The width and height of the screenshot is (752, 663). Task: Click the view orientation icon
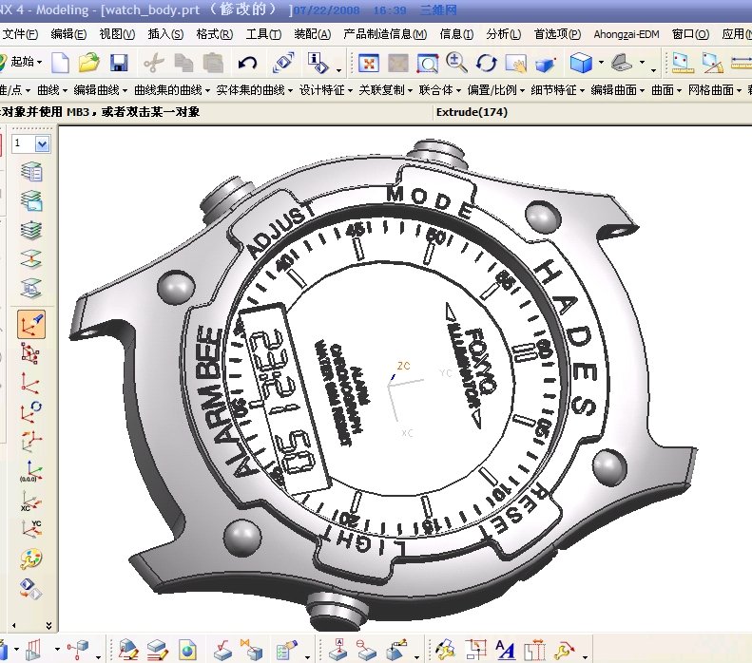click(623, 63)
